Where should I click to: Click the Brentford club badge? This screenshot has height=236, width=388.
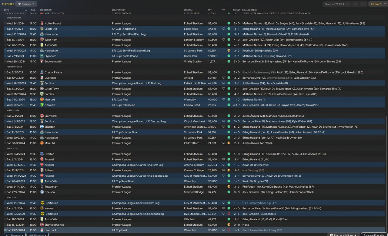(42, 116)
